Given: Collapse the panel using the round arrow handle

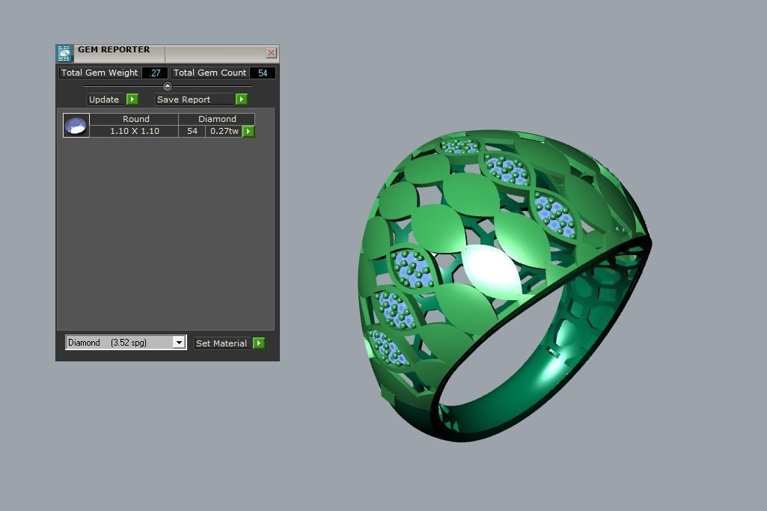Looking at the screenshot, I should pos(168,86).
